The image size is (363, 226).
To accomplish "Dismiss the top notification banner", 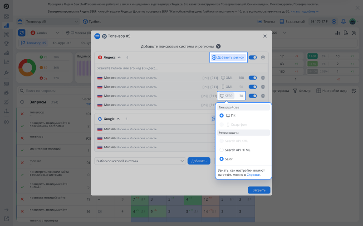I will 358,8.
